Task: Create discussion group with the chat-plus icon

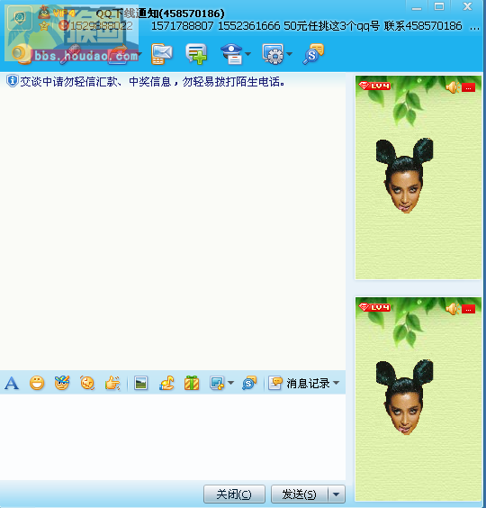Action: (x=196, y=54)
